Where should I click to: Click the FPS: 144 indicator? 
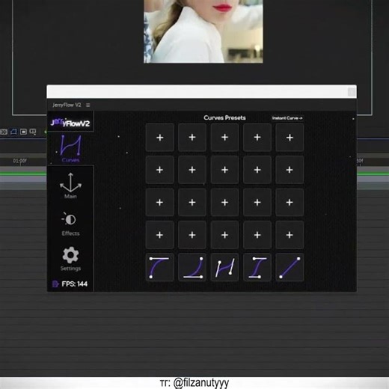click(x=74, y=284)
